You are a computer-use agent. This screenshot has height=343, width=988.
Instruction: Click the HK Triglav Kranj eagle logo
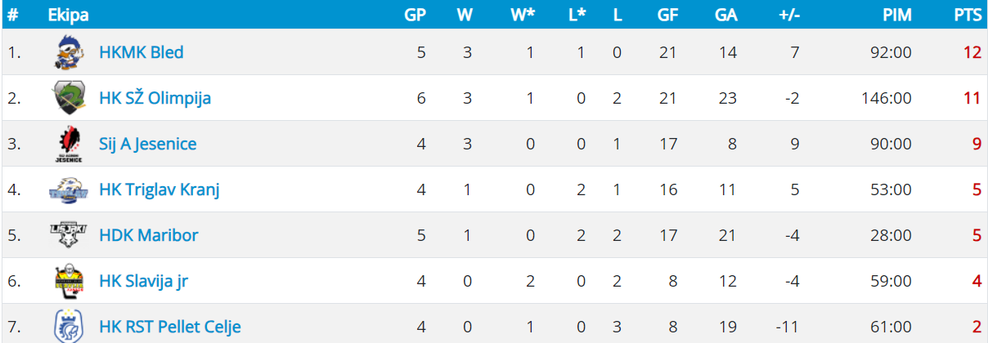pyautogui.click(x=66, y=189)
